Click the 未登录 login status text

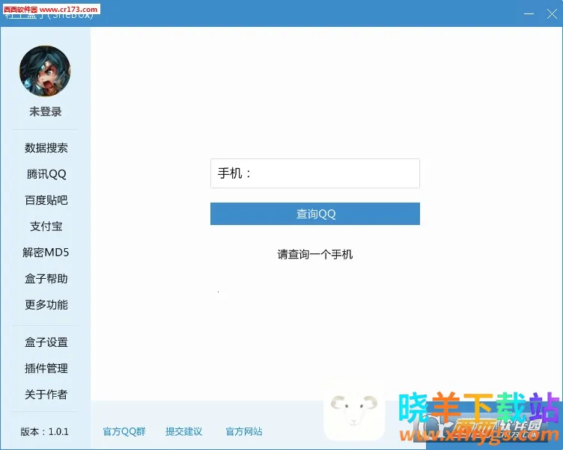[45, 111]
